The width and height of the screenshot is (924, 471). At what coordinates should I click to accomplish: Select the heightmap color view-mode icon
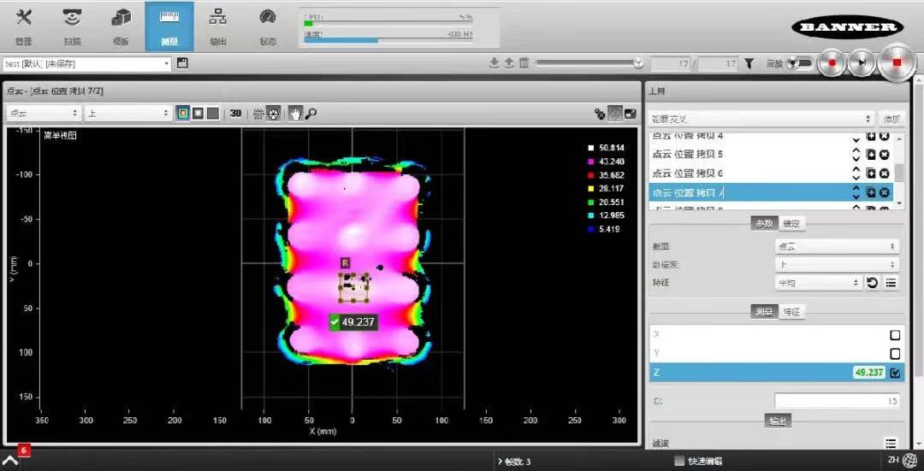point(183,113)
